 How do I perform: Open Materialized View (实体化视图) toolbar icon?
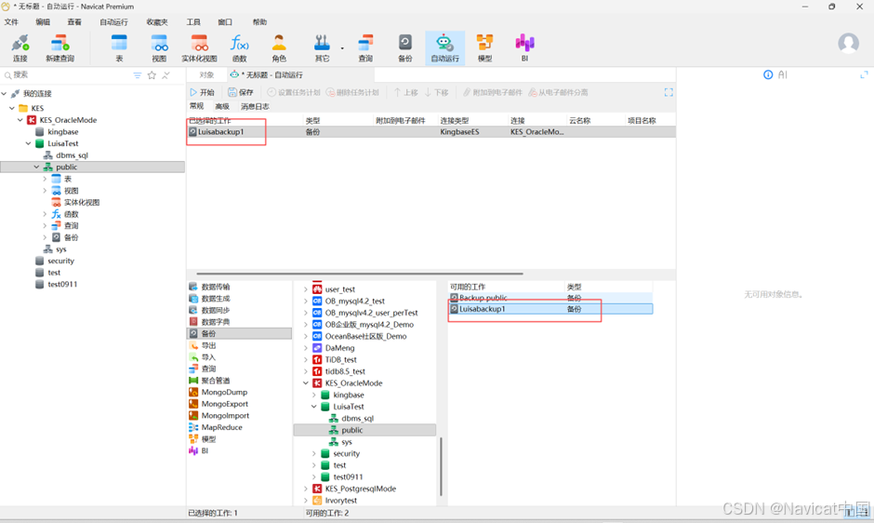pyautogui.click(x=200, y=47)
